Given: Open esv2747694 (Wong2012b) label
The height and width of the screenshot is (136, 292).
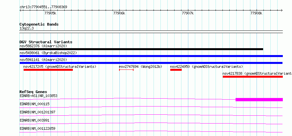Looking at the screenshot, I should (141, 67).
